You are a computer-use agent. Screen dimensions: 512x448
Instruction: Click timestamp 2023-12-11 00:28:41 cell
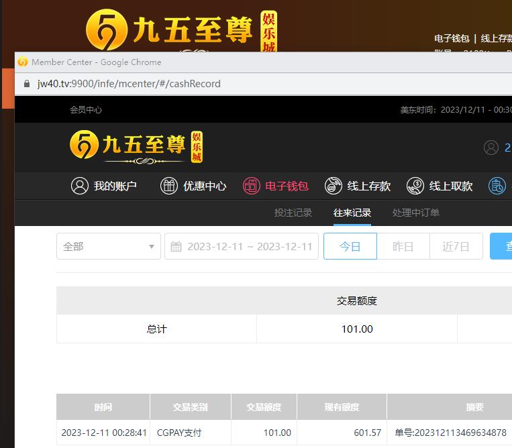click(104, 433)
